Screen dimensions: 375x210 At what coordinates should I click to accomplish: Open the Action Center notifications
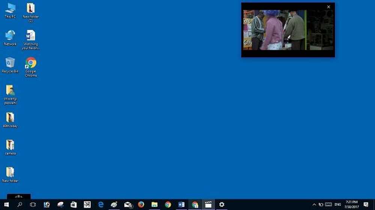pos(366,204)
